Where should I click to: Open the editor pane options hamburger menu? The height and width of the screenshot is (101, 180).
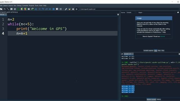click(x=118, y=15)
